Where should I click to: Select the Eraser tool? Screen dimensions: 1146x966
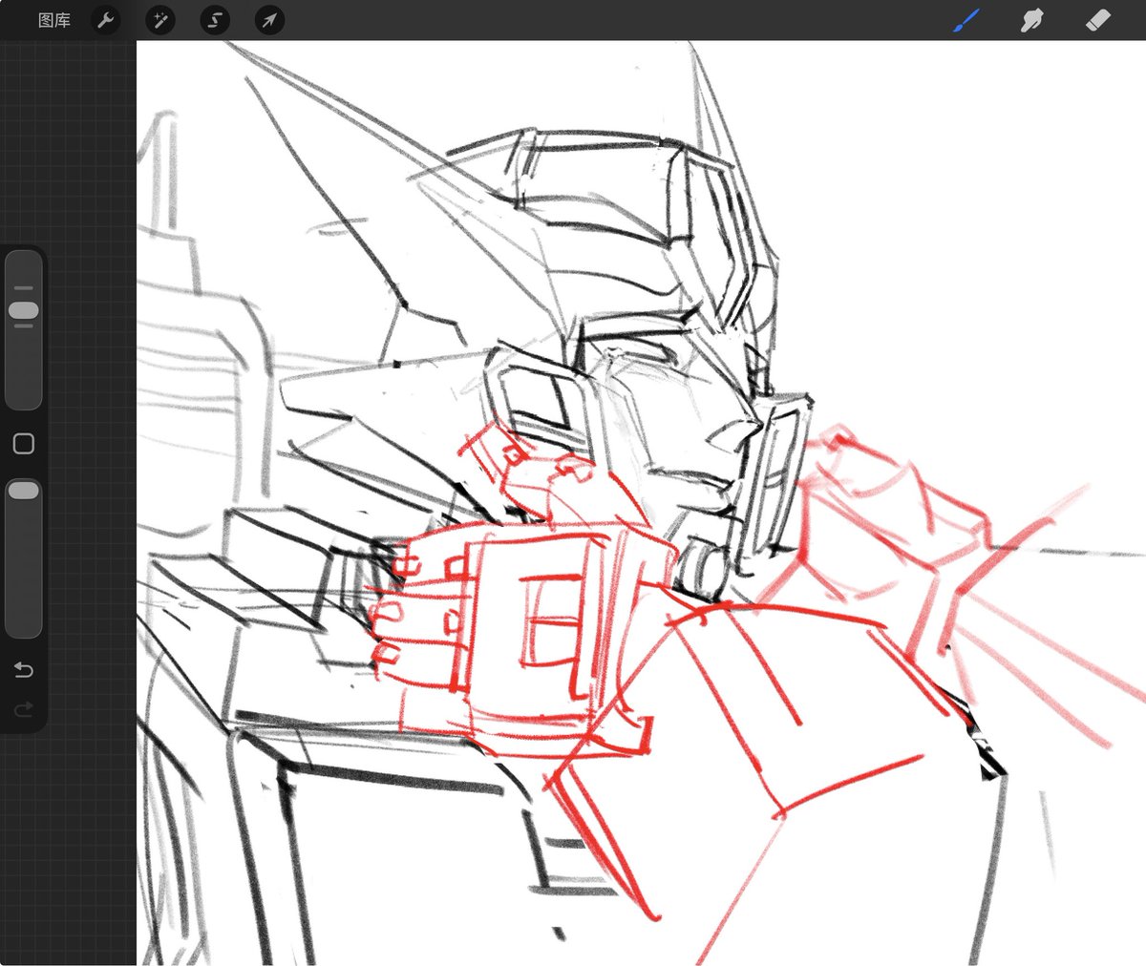(x=1099, y=20)
